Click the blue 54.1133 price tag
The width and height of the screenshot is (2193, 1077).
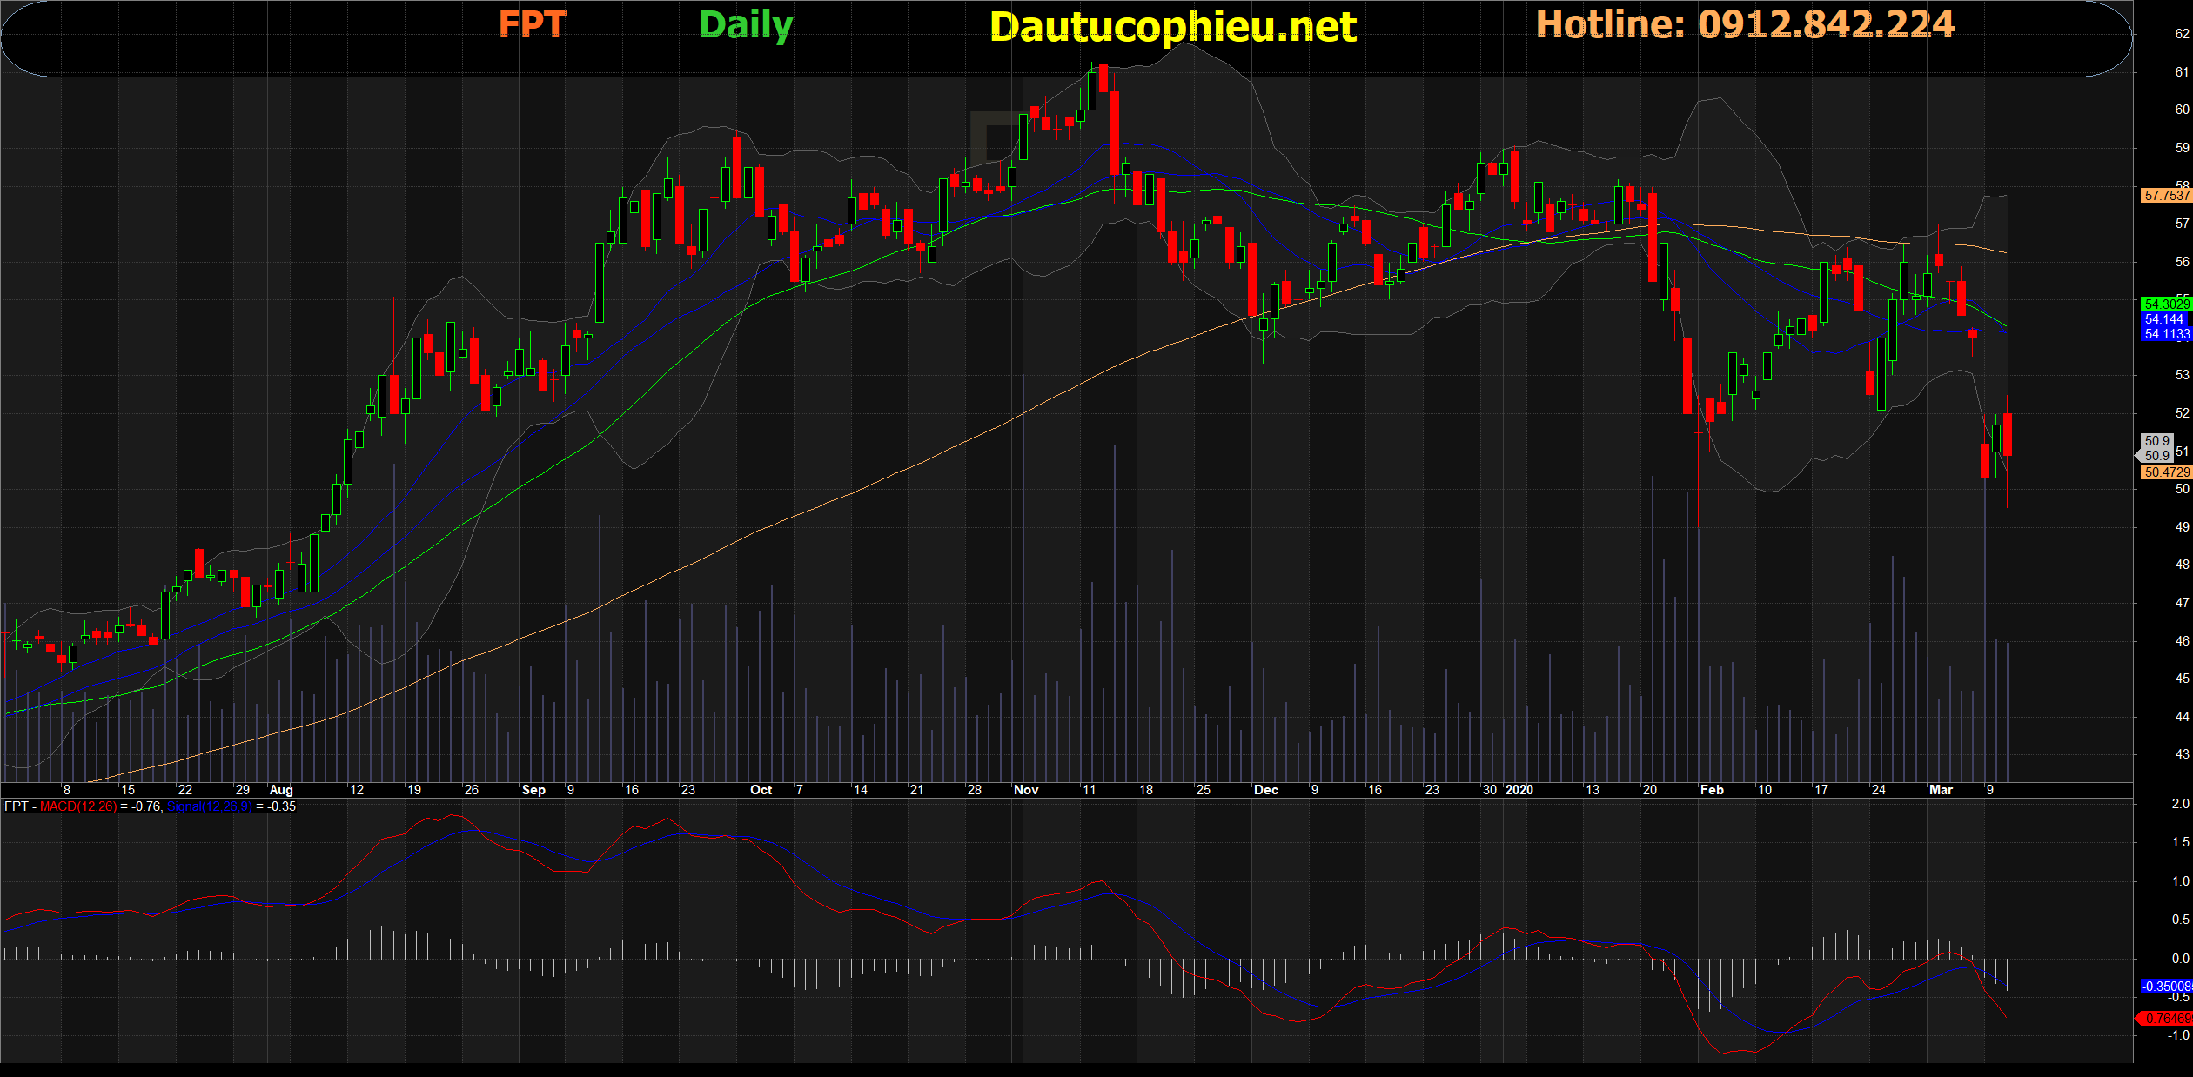click(2166, 334)
